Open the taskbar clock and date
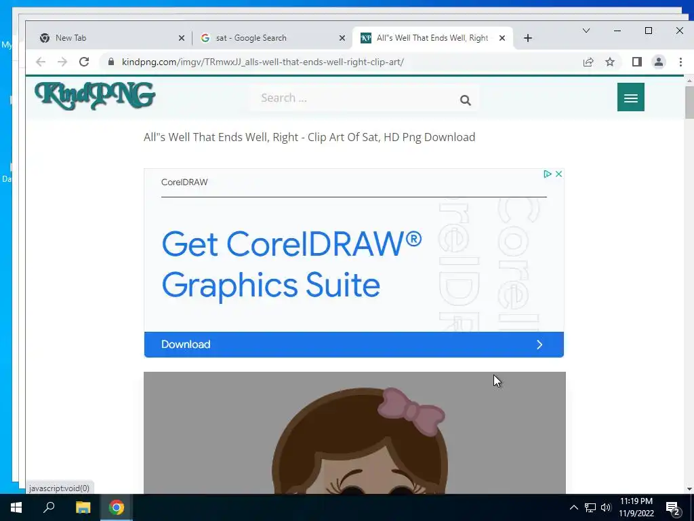Image resolution: width=694 pixels, height=521 pixels. click(636, 507)
